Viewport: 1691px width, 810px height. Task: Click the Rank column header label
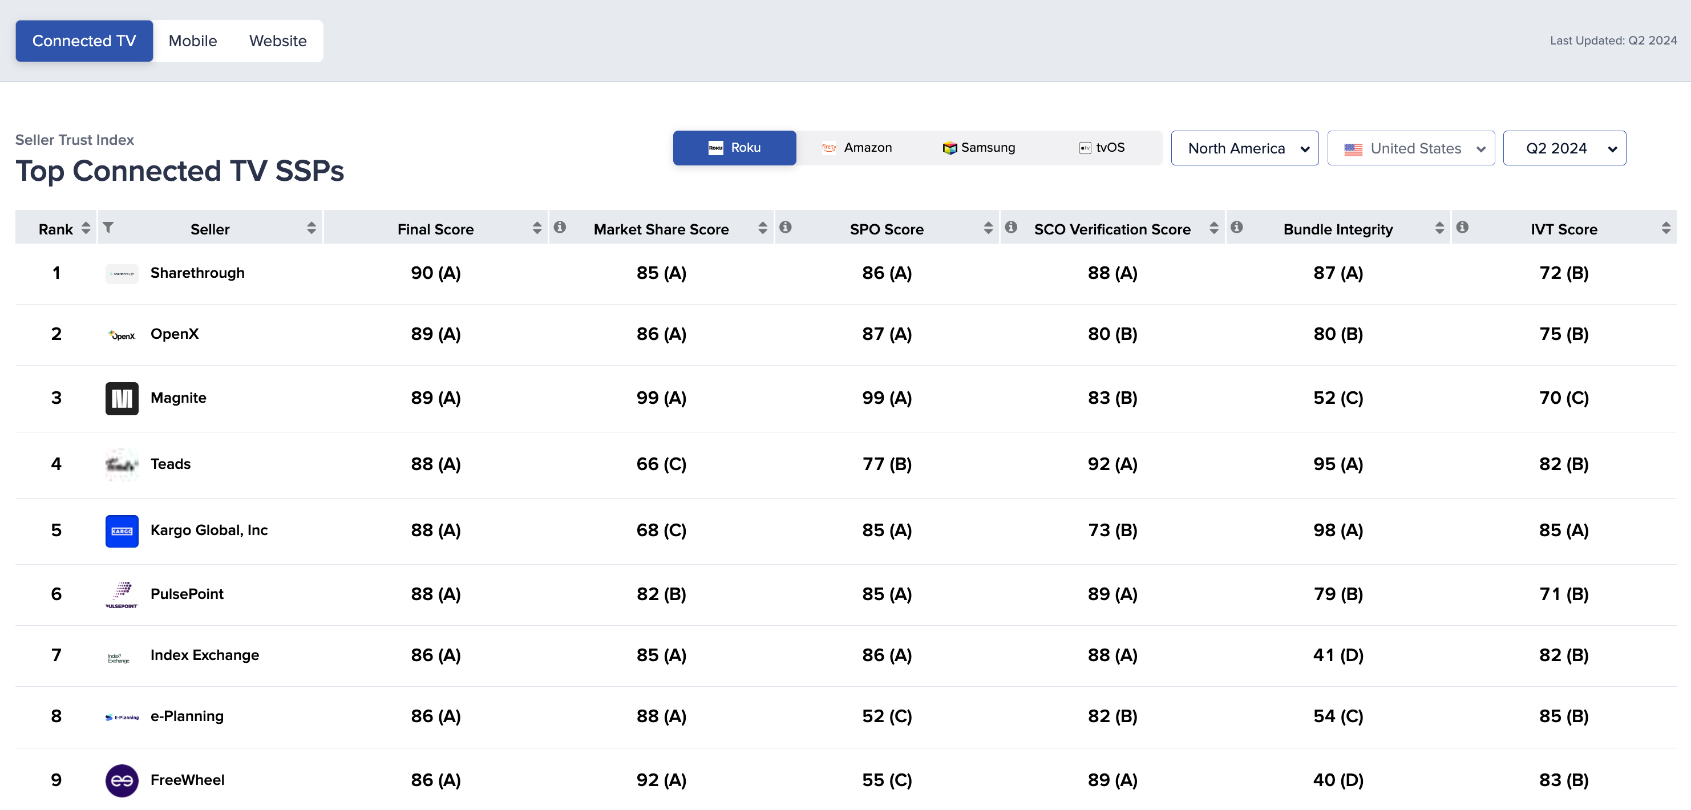point(56,229)
